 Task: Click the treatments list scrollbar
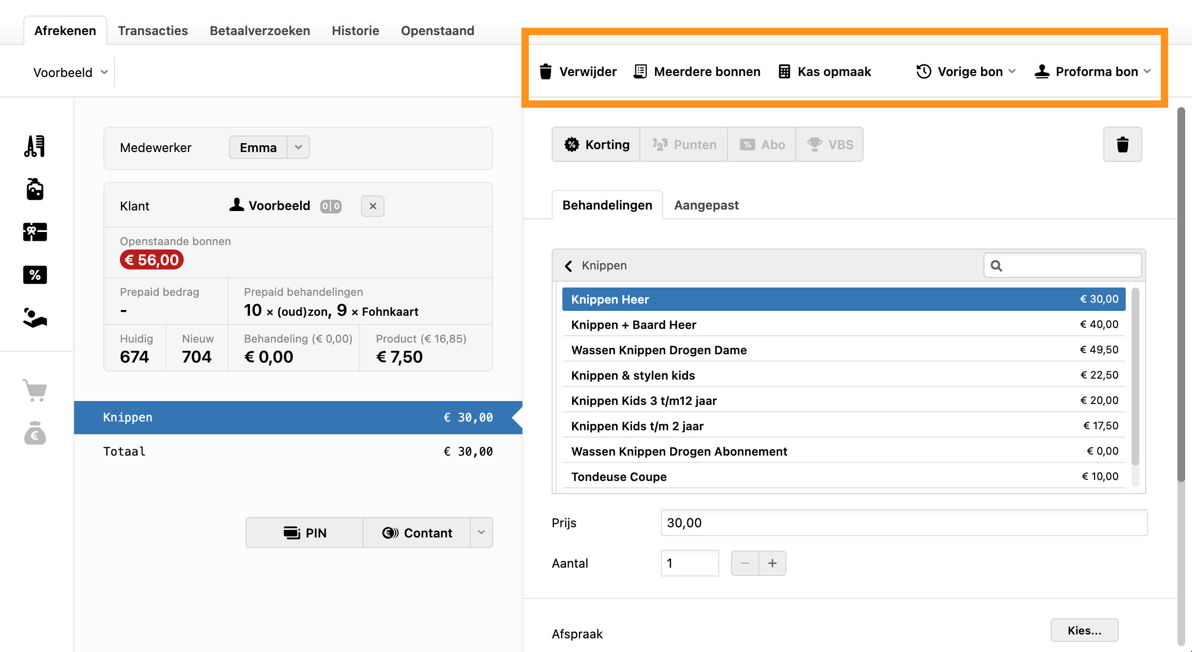click(x=1135, y=375)
